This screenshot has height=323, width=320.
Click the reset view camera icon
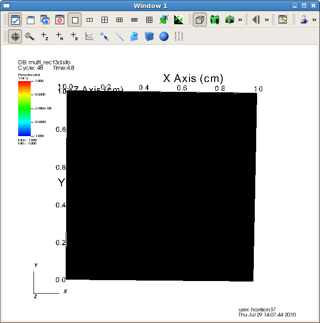point(215,20)
